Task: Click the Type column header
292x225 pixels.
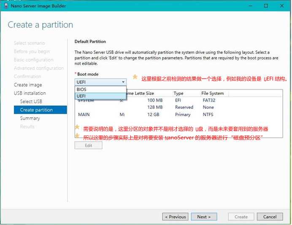Action: click(x=178, y=93)
